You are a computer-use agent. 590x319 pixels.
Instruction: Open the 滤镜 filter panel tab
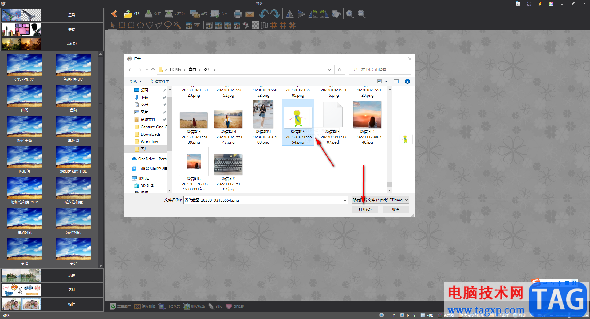[52, 275]
